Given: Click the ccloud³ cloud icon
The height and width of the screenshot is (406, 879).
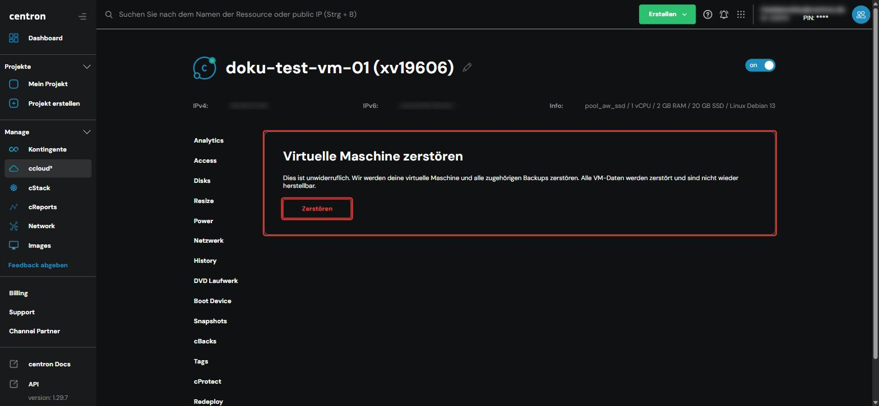Looking at the screenshot, I should click(x=14, y=168).
